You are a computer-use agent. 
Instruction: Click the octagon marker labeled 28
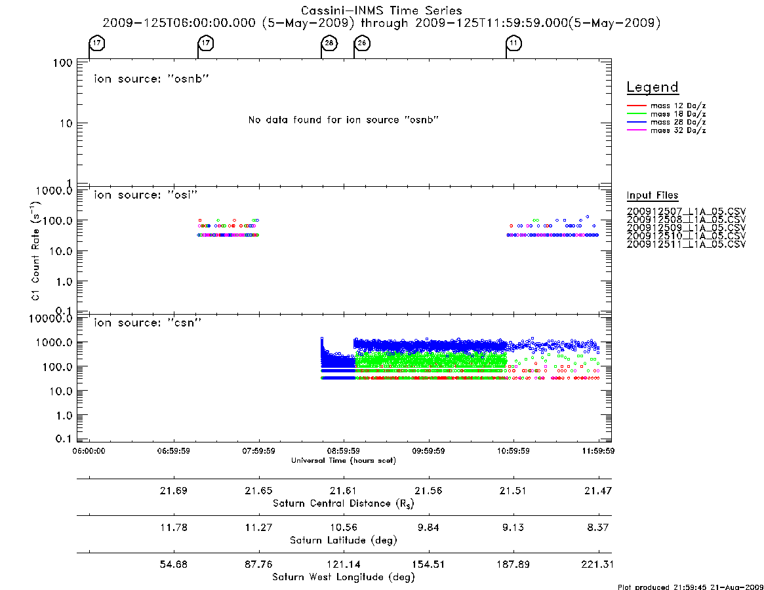pyautogui.click(x=329, y=43)
